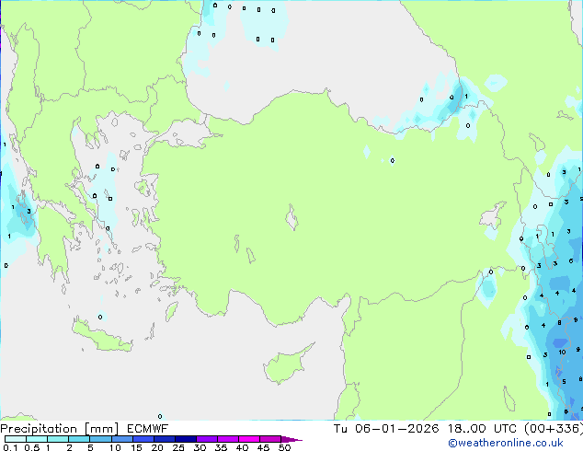Click the '40' legend scale label
The width and height of the screenshot is (583, 451).
242,447
